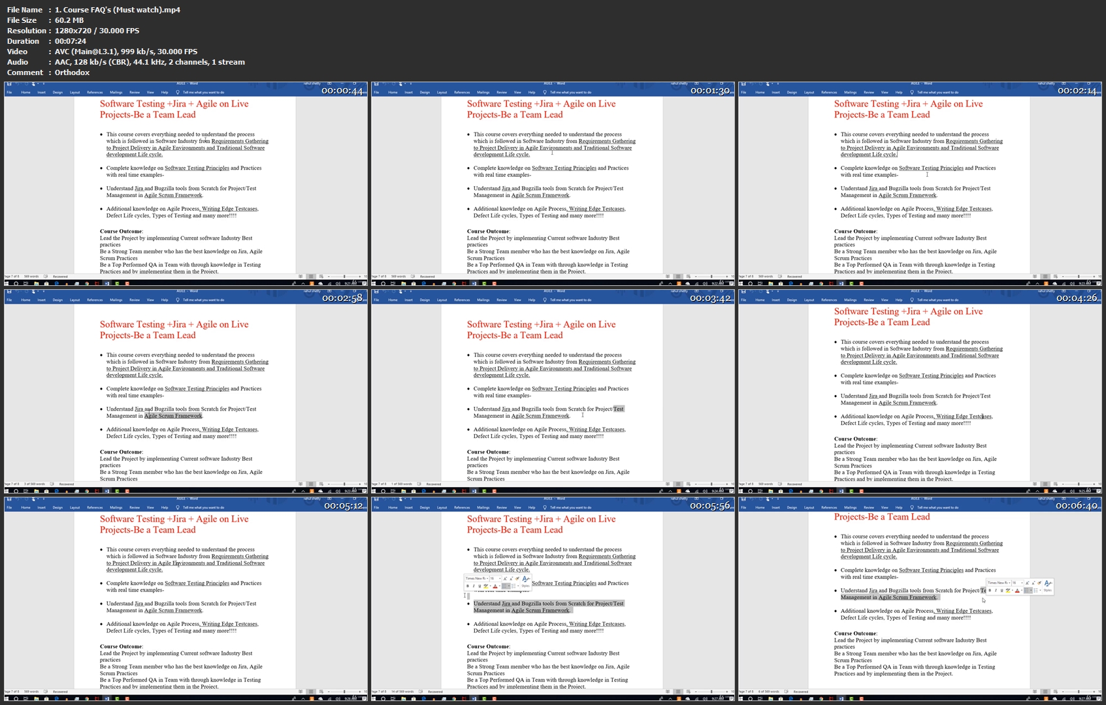Toggle Underline in the 00:05:56 mini toolbar

coord(480,586)
